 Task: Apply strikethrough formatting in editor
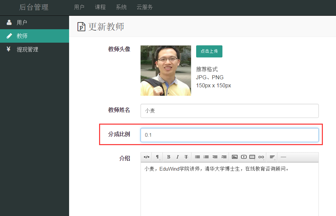186,157
